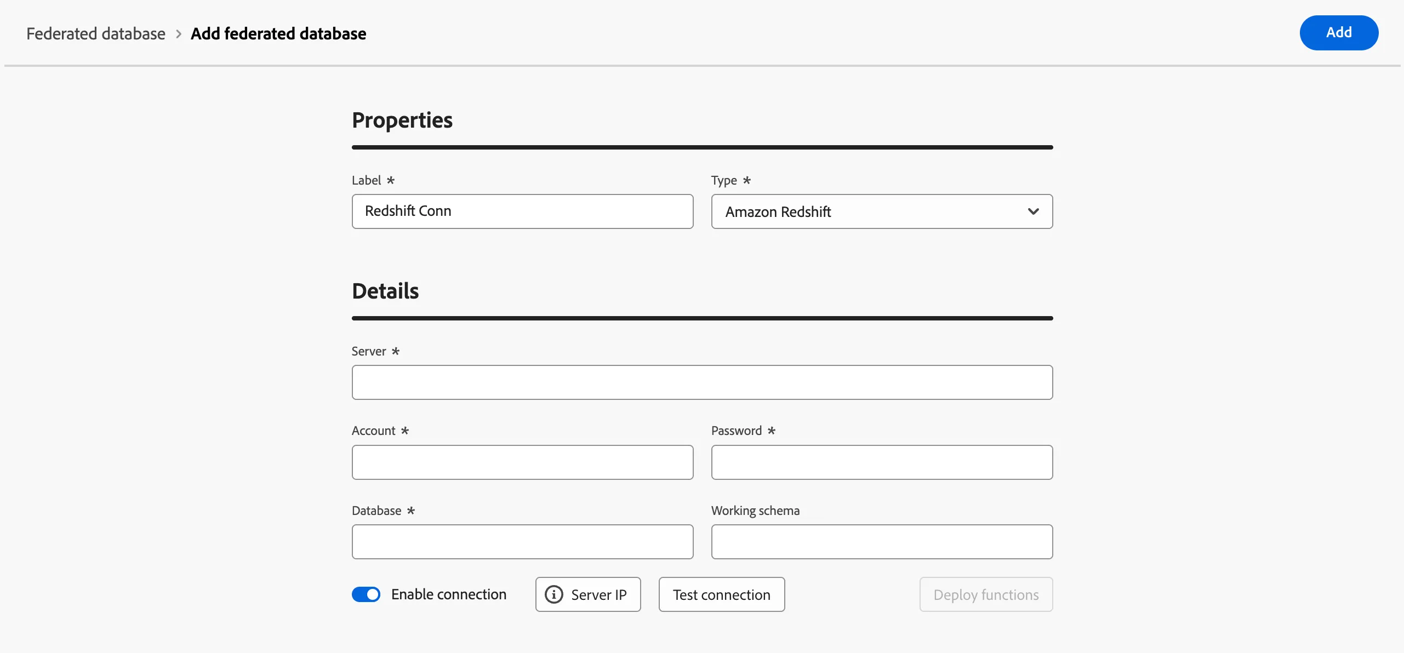Click into the Working schema field
Image resolution: width=1404 pixels, height=653 pixels.
tap(882, 542)
